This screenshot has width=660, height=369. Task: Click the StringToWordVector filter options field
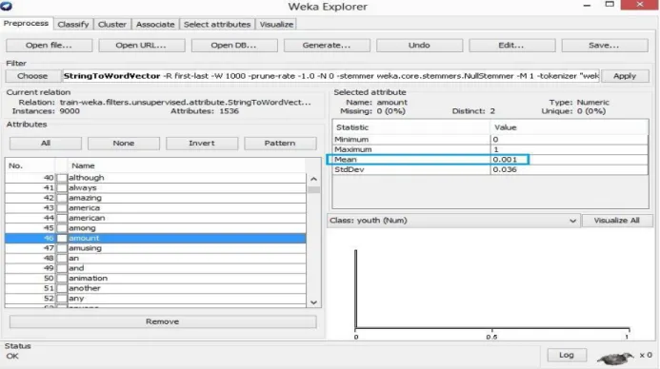(x=330, y=76)
